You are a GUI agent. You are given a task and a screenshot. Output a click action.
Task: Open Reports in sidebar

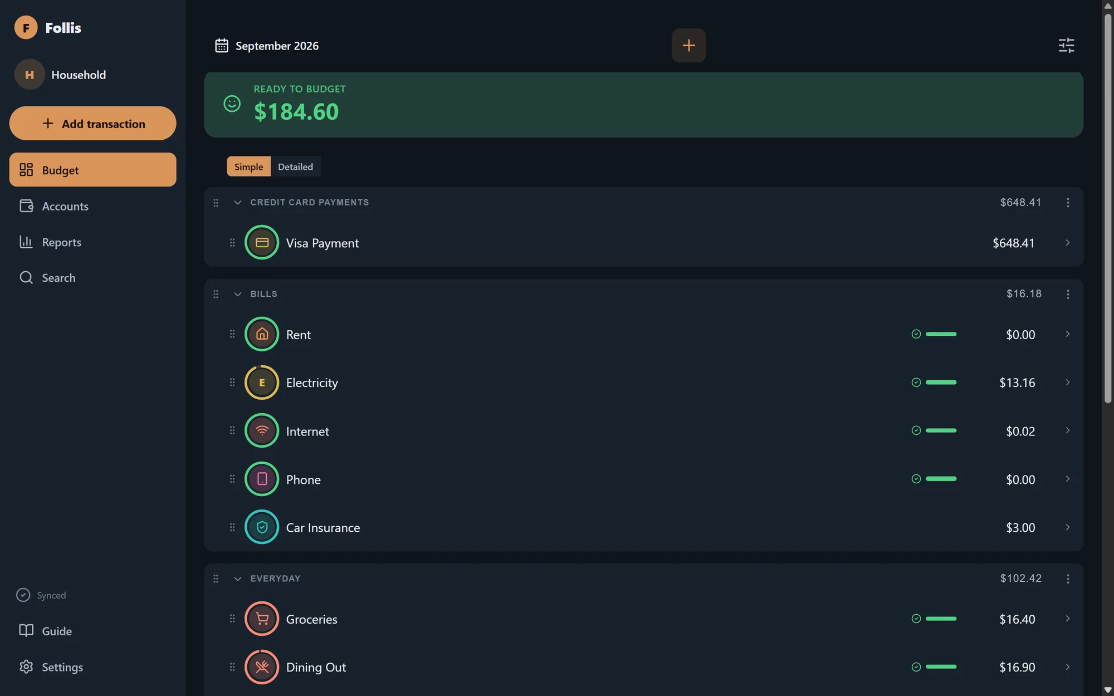tap(92, 242)
